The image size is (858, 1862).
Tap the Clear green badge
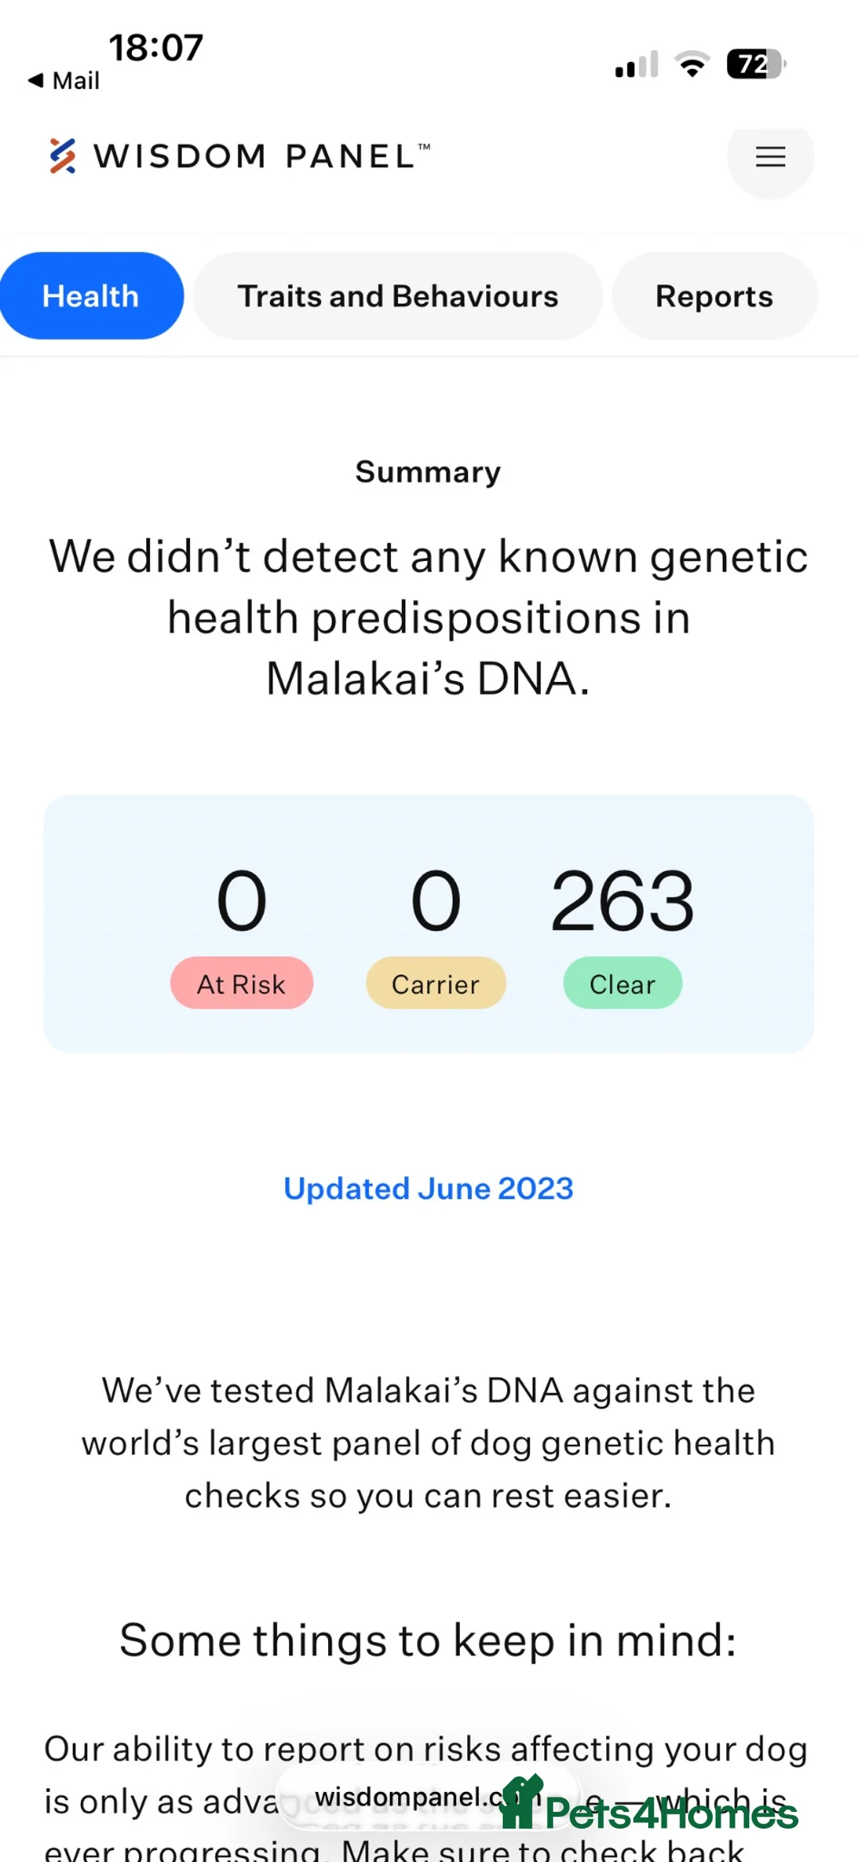[x=622, y=983]
